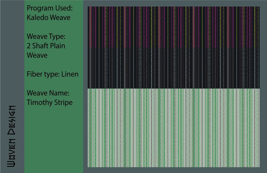Click the word "Shaft" in the weave type
The image size is (267, 173).
coord(40,46)
